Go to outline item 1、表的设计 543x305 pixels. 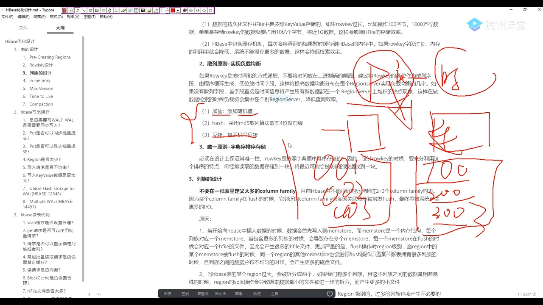click(x=26, y=49)
